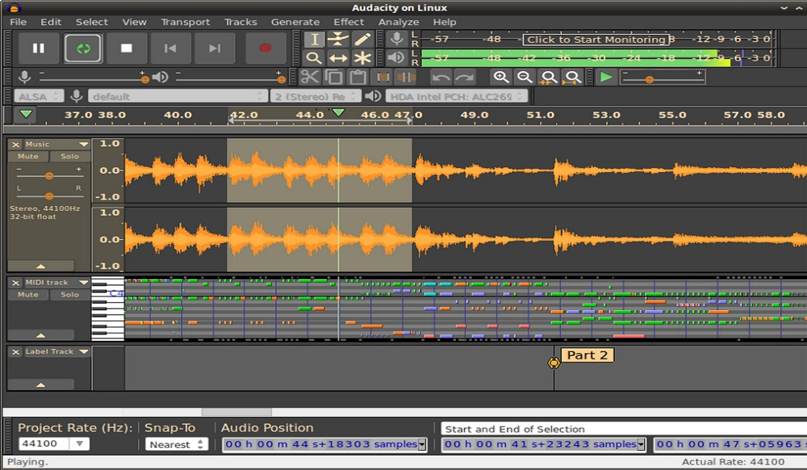Click the green timeline pin head button
The height and width of the screenshot is (470, 807).
click(x=26, y=115)
